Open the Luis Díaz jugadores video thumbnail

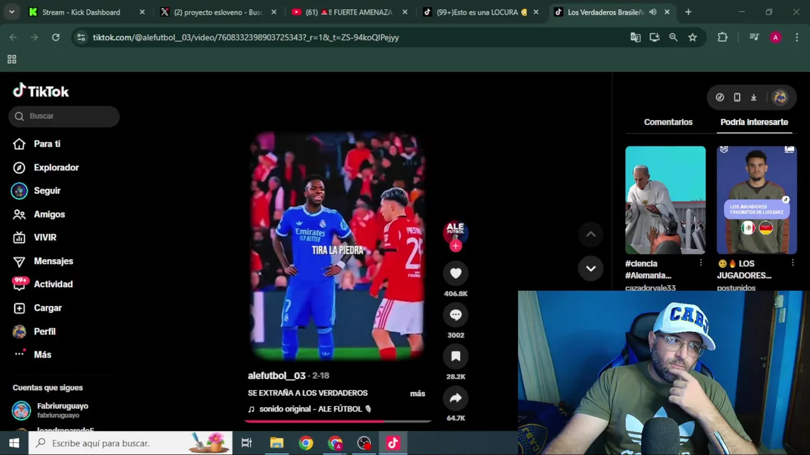pyautogui.click(x=757, y=200)
